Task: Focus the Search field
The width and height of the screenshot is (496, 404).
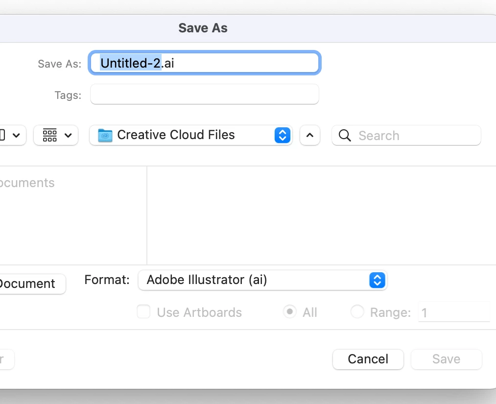Action: (416, 136)
